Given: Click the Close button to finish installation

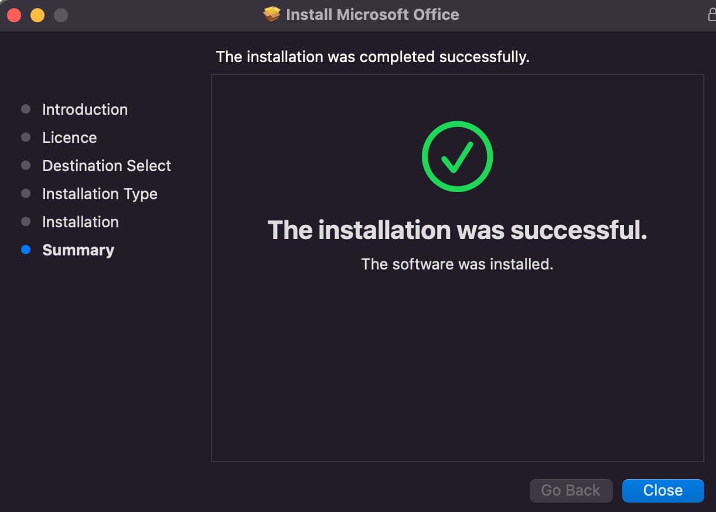Looking at the screenshot, I should click(663, 490).
